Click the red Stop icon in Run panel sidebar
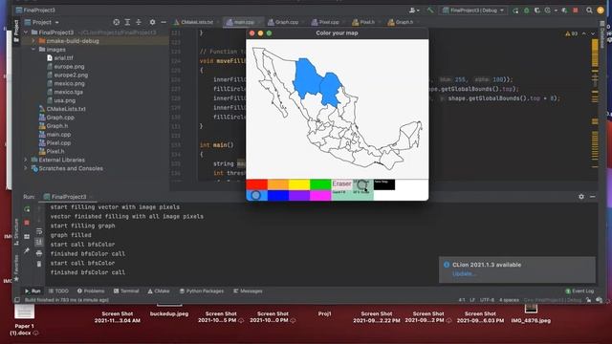Viewport: 612px width, 344px height. [x=27, y=223]
